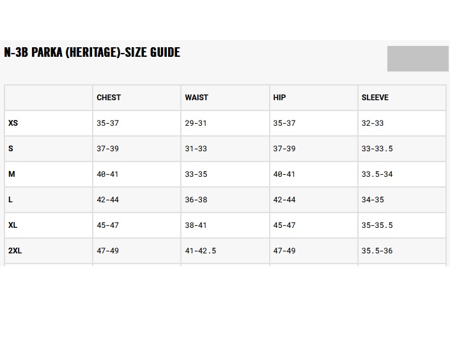Screen dimensions: 457x344
Task: Click the XS chest value 35-37
Action: coord(107,123)
